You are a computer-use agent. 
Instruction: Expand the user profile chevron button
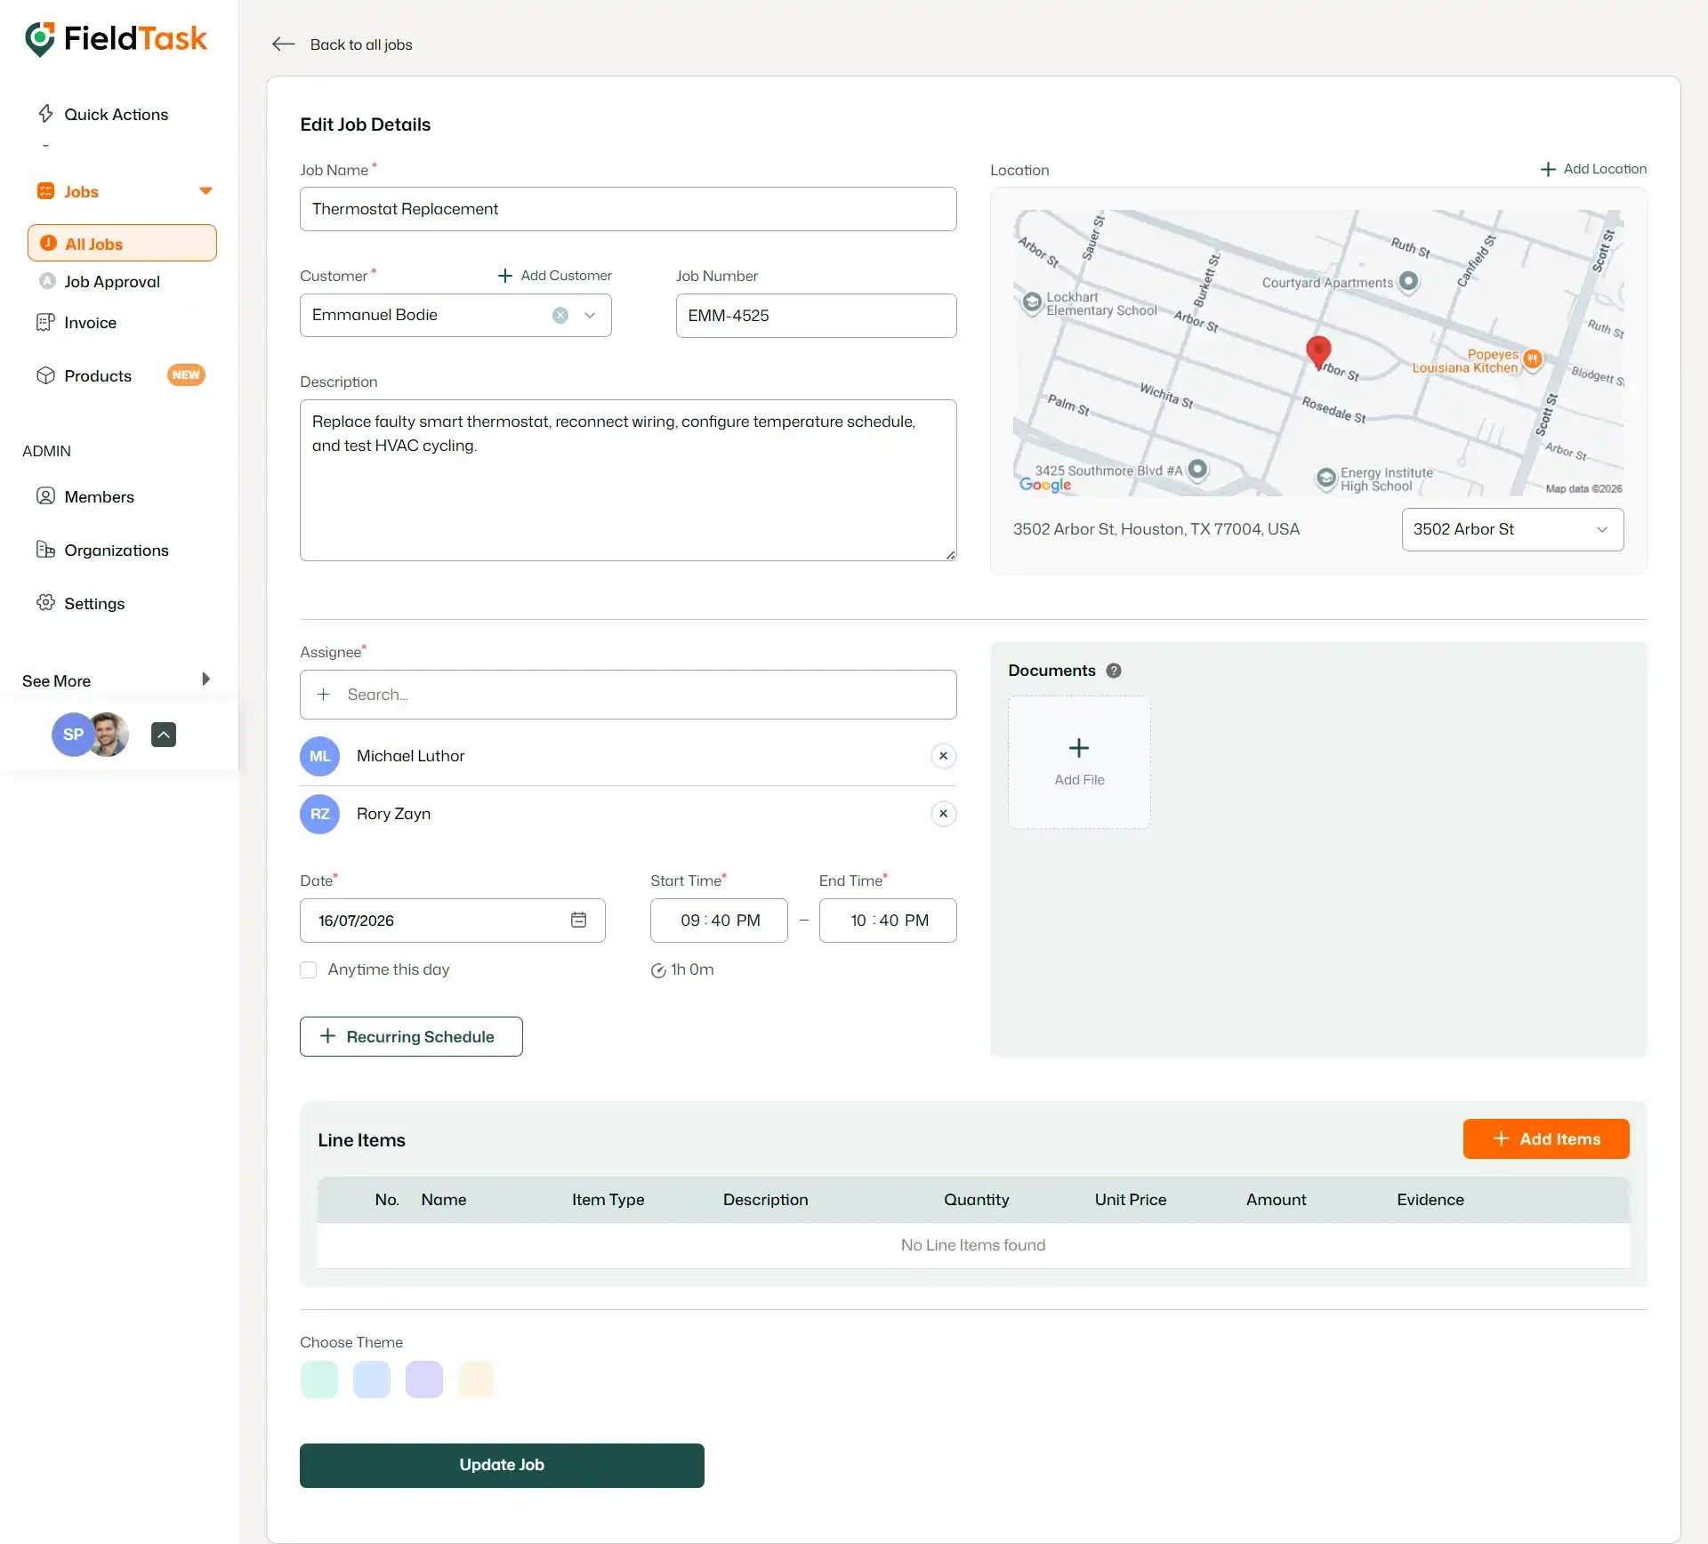click(x=164, y=735)
